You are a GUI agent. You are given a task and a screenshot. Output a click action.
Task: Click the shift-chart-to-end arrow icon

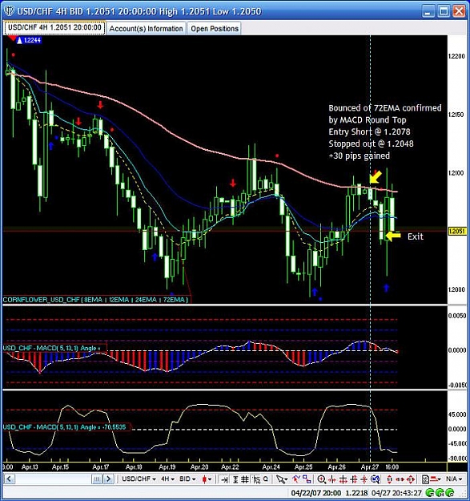pos(224,479)
